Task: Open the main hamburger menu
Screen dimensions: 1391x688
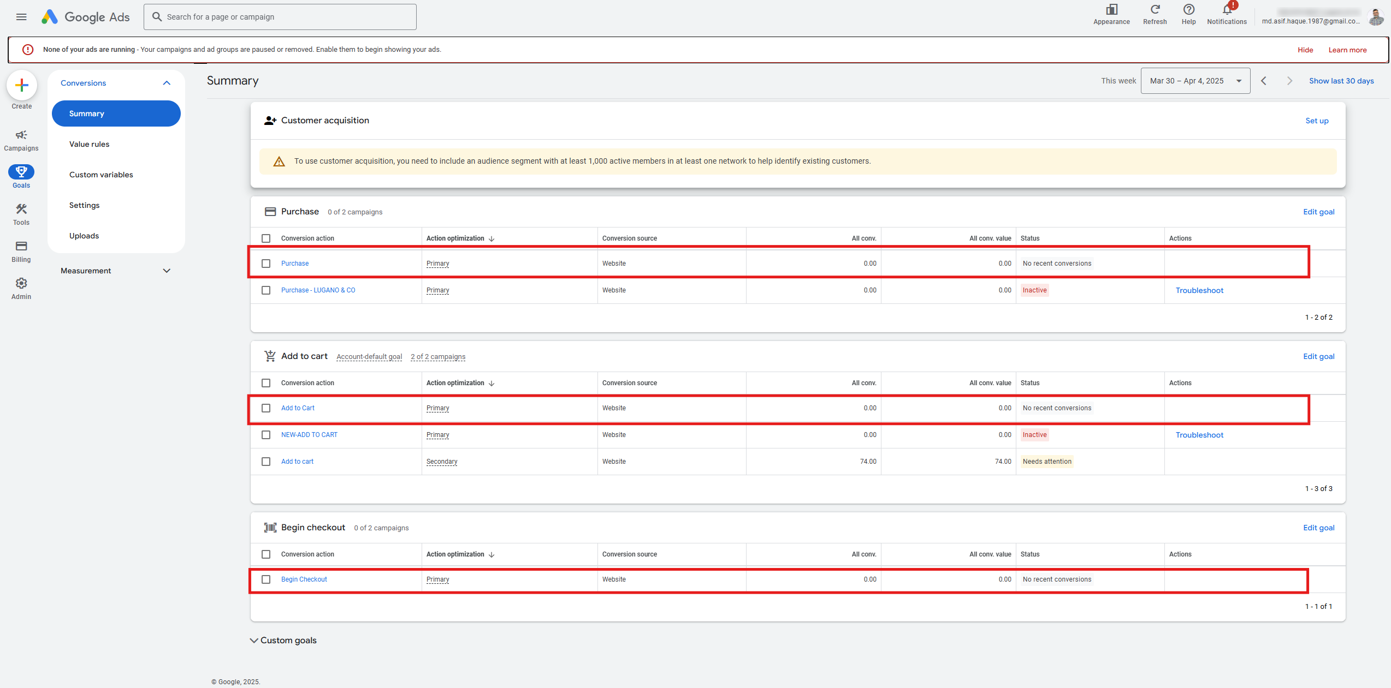Action: [x=21, y=17]
